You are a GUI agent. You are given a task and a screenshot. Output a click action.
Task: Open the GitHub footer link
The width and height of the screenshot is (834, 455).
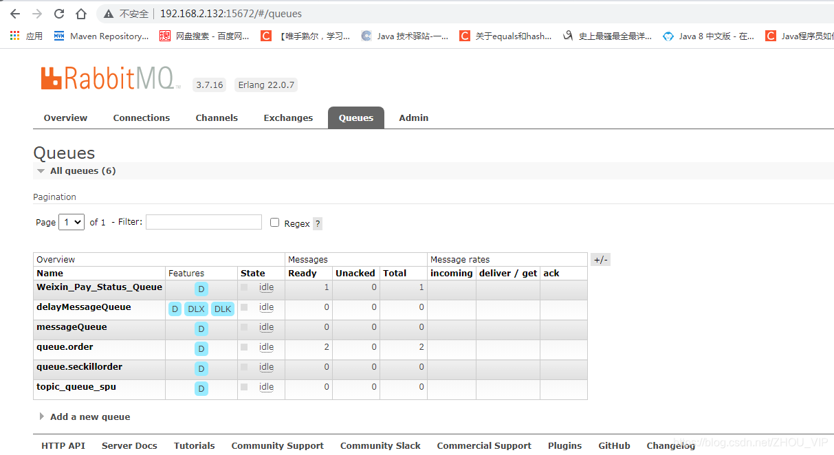point(614,445)
